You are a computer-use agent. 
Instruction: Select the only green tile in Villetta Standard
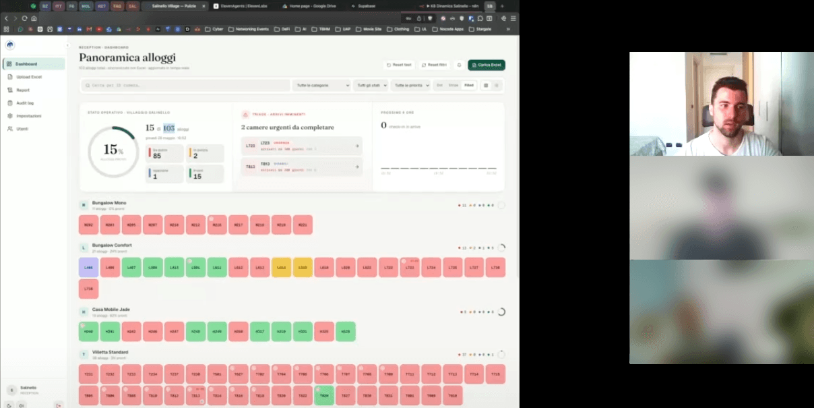324,395
